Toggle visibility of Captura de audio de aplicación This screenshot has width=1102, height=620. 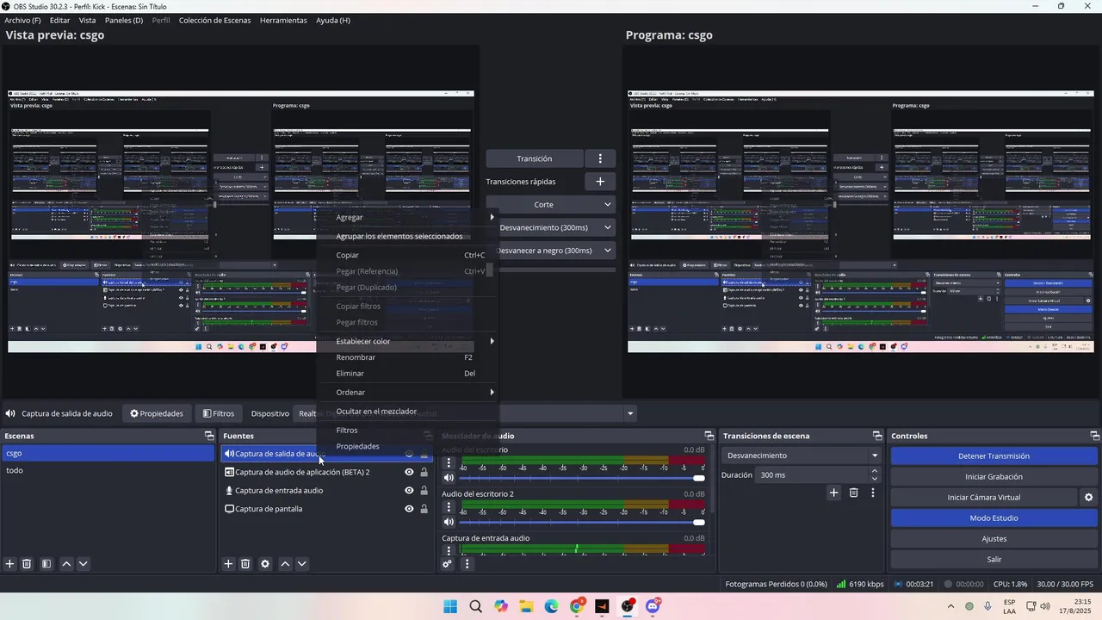pos(409,472)
